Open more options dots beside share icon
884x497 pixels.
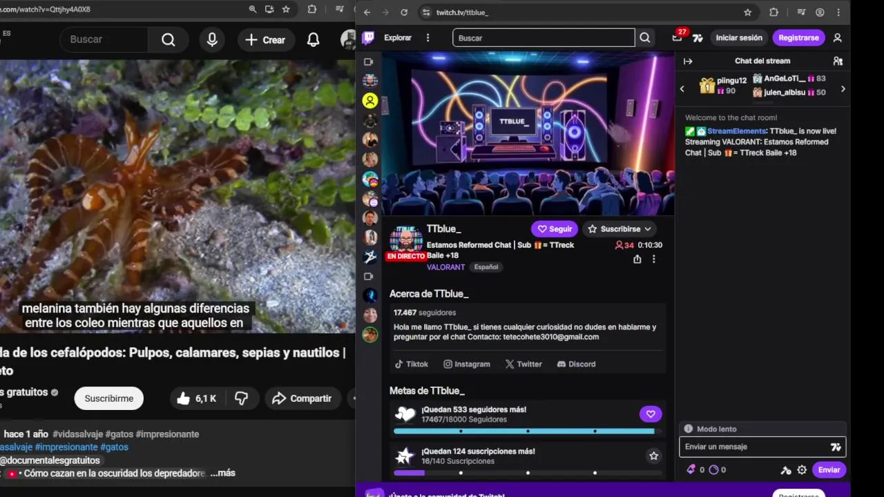pyautogui.click(x=654, y=259)
